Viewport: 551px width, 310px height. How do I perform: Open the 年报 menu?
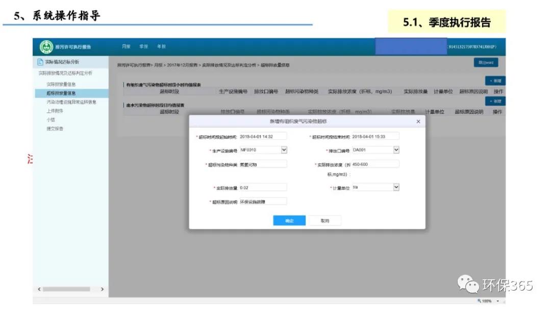tap(161, 46)
